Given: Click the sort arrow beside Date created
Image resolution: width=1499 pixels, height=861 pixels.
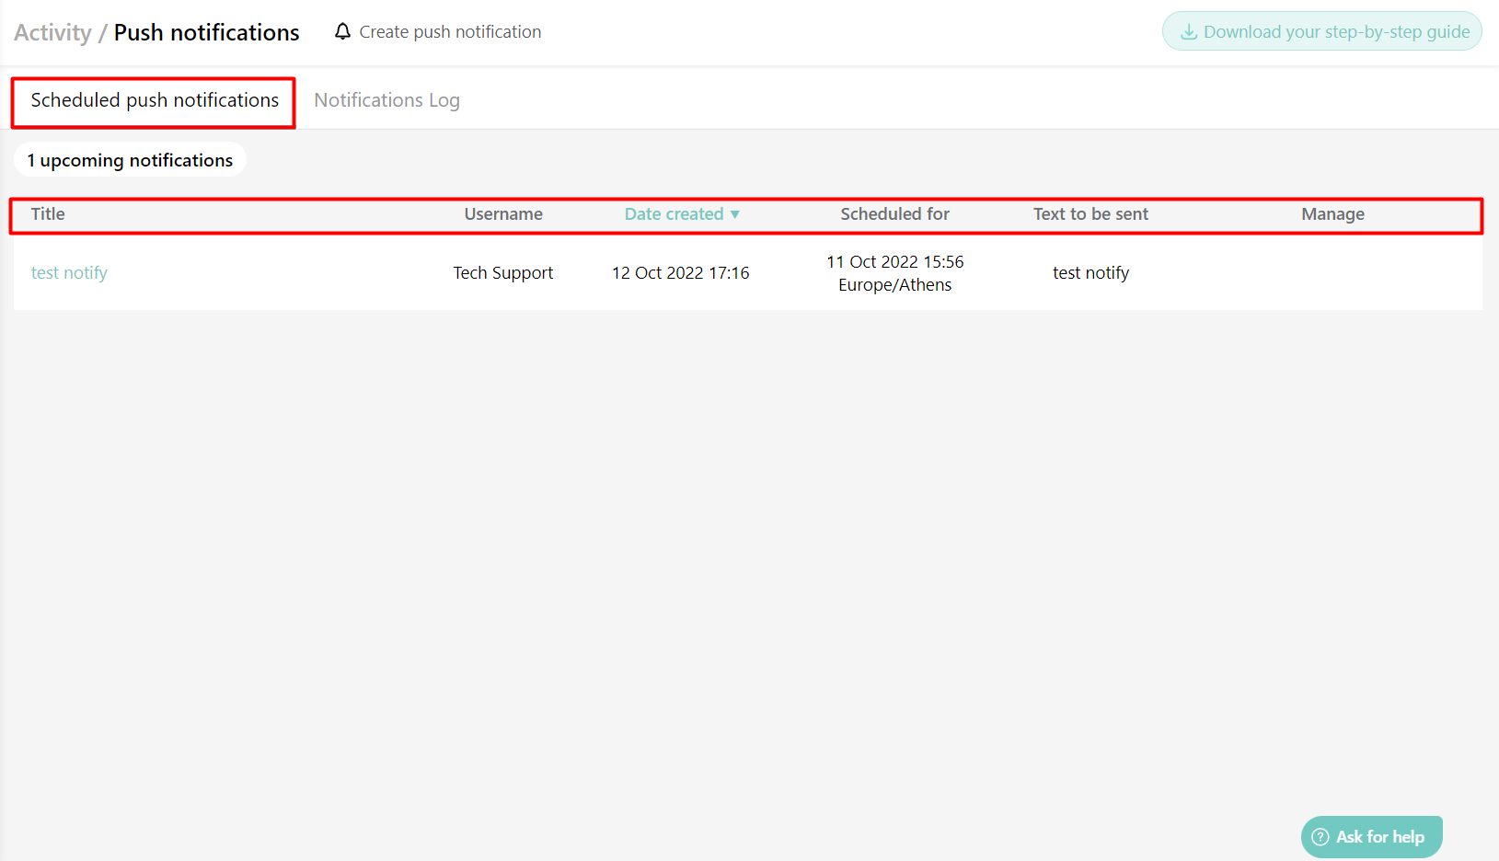Looking at the screenshot, I should (x=734, y=213).
